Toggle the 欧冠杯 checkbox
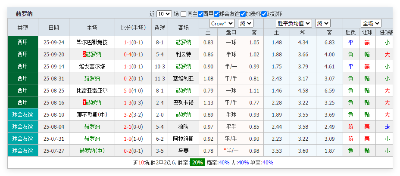 (x=264, y=14)
